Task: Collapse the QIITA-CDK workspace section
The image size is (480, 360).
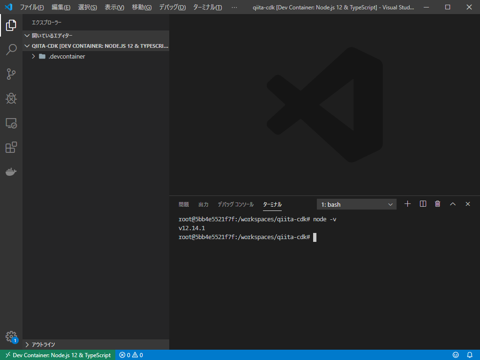Action: click(x=96, y=46)
